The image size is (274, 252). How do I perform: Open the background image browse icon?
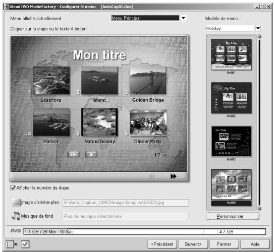pos(16,203)
